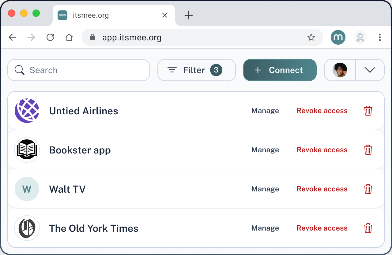Remove The Old York Times using trash icon
The width and height of the screenshot is (392, 255).
(368, 228)
